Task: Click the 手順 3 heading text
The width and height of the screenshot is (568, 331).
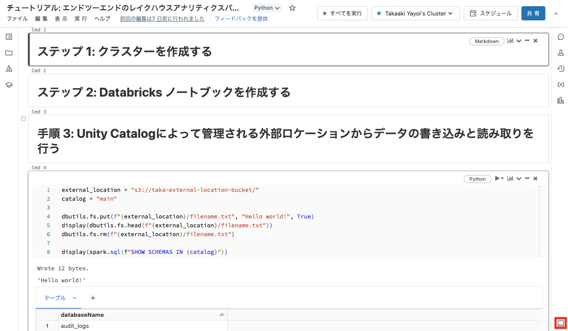Action: tap(285, 140)
